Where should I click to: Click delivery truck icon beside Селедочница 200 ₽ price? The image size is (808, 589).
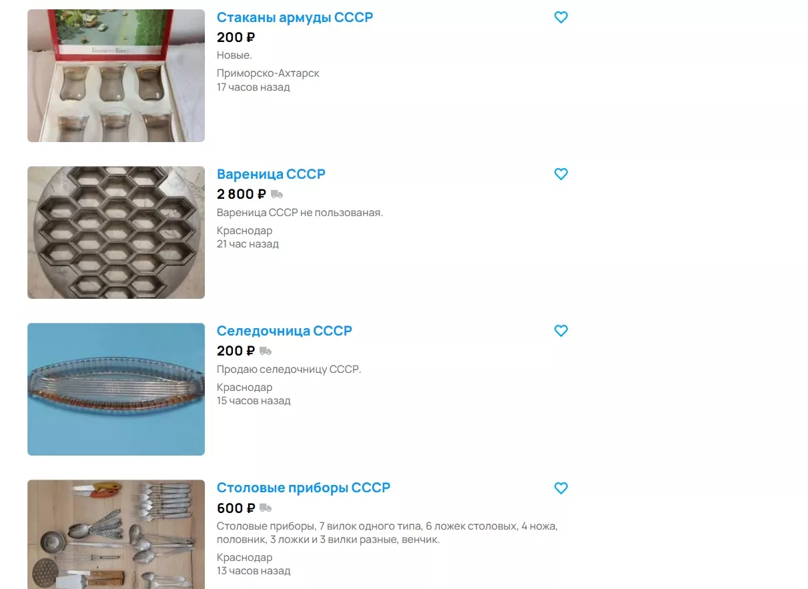coord(266,352)
